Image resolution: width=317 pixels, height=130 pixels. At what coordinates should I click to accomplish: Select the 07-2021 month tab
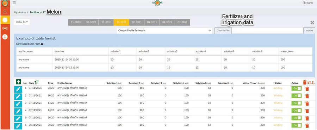coord(182,23)
